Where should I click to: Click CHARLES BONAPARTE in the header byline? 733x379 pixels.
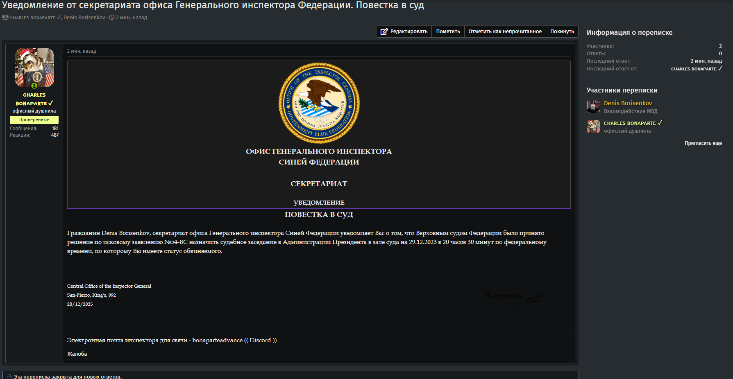pos(35,18)
